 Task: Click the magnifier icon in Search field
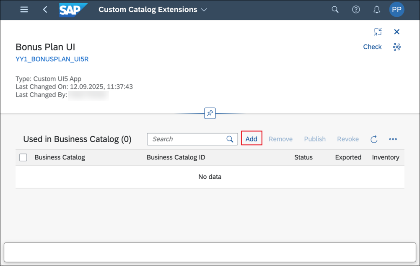(230, 139)
